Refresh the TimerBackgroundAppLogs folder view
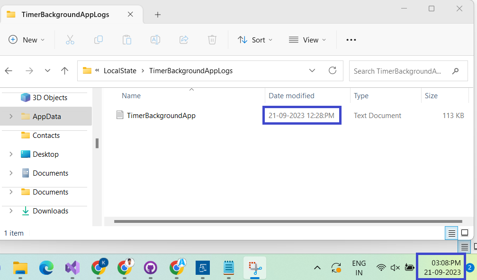Image resolution: width=477 pixels, height=280 pixels. click(333, 71)
